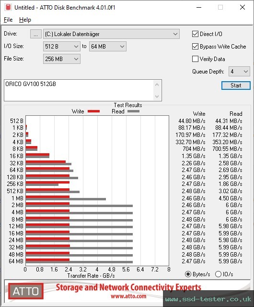Open the www.atto.com link
254x307 pixels.
[128, 296]
